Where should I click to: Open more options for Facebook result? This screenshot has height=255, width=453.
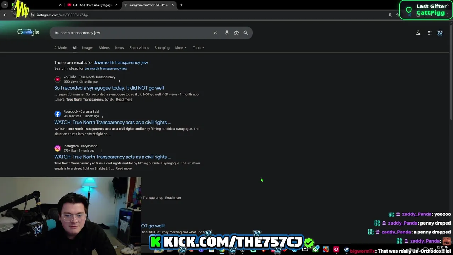tap(102, 116)
